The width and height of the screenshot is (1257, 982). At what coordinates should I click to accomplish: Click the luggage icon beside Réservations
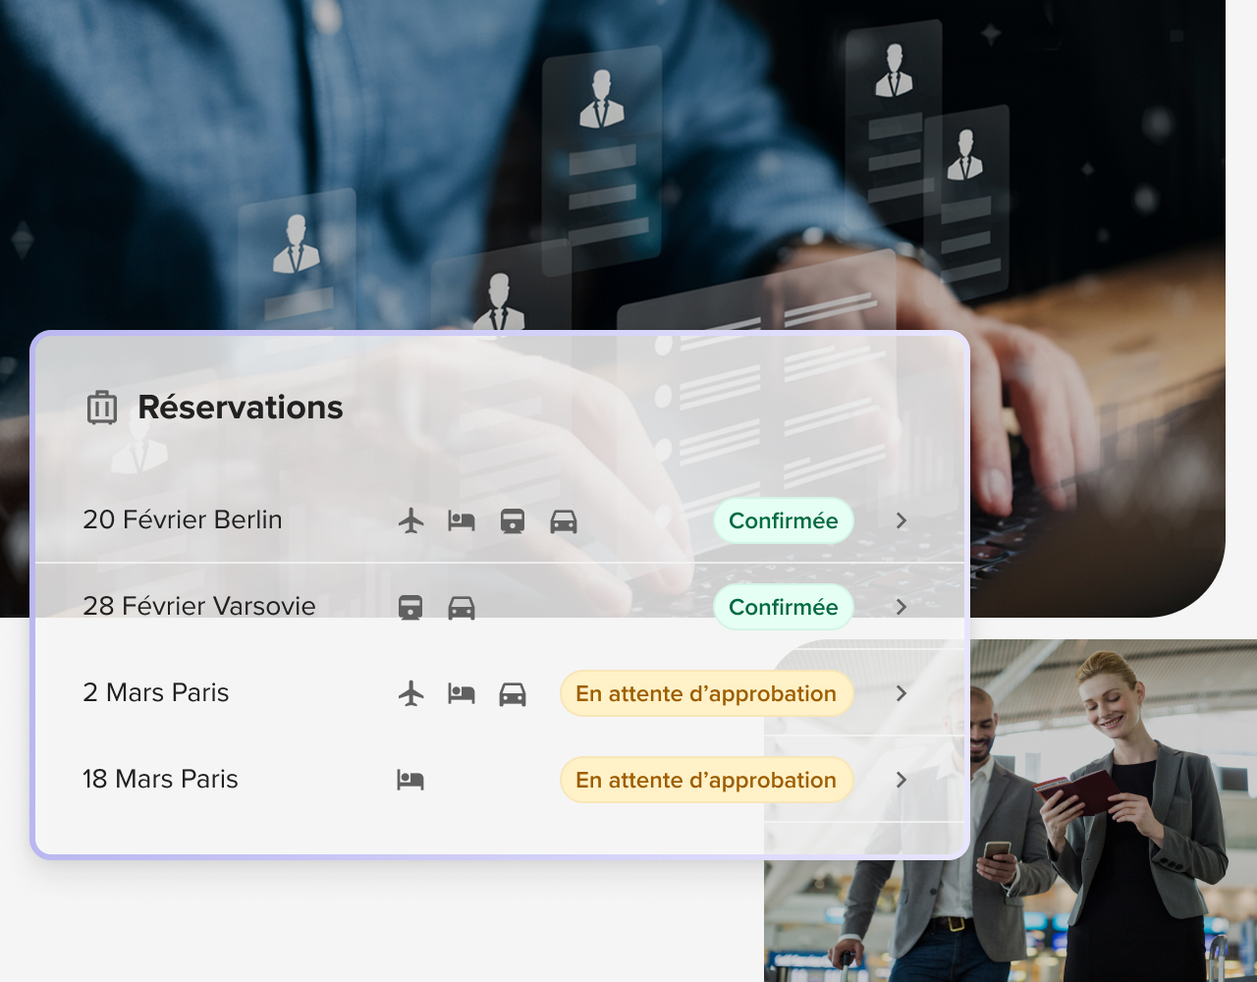pyautogui.click(x=102, y=408)
